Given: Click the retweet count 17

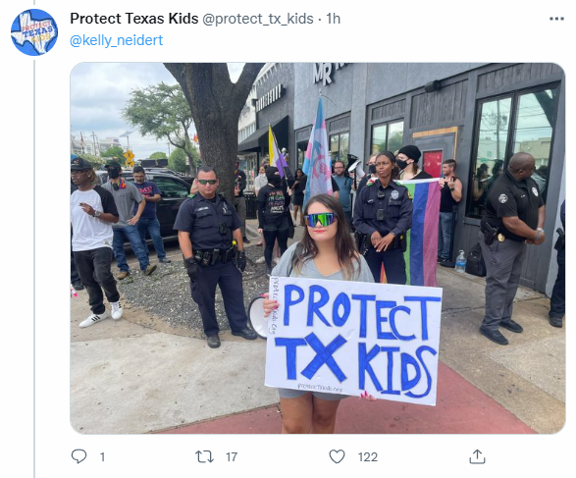Looking at the screenshot, I should pos(232,456).
